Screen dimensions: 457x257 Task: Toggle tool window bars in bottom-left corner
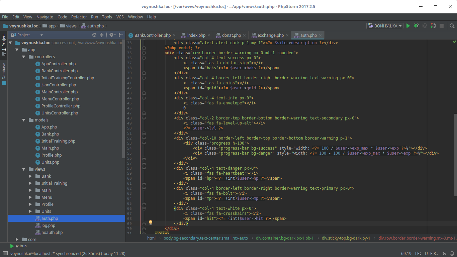pyautogui.click(x=5, y=254)
